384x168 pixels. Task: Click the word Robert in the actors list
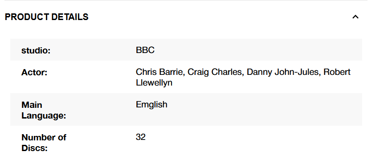pyautogui.click(x=337, y=72)
